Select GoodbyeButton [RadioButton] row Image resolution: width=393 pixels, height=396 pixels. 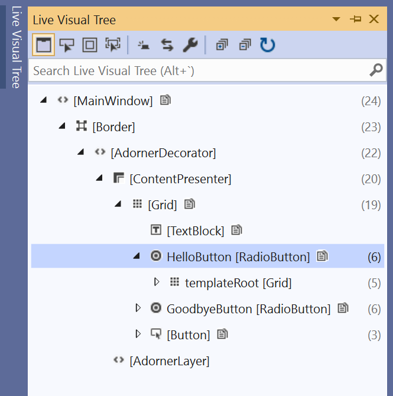(207, 309)
